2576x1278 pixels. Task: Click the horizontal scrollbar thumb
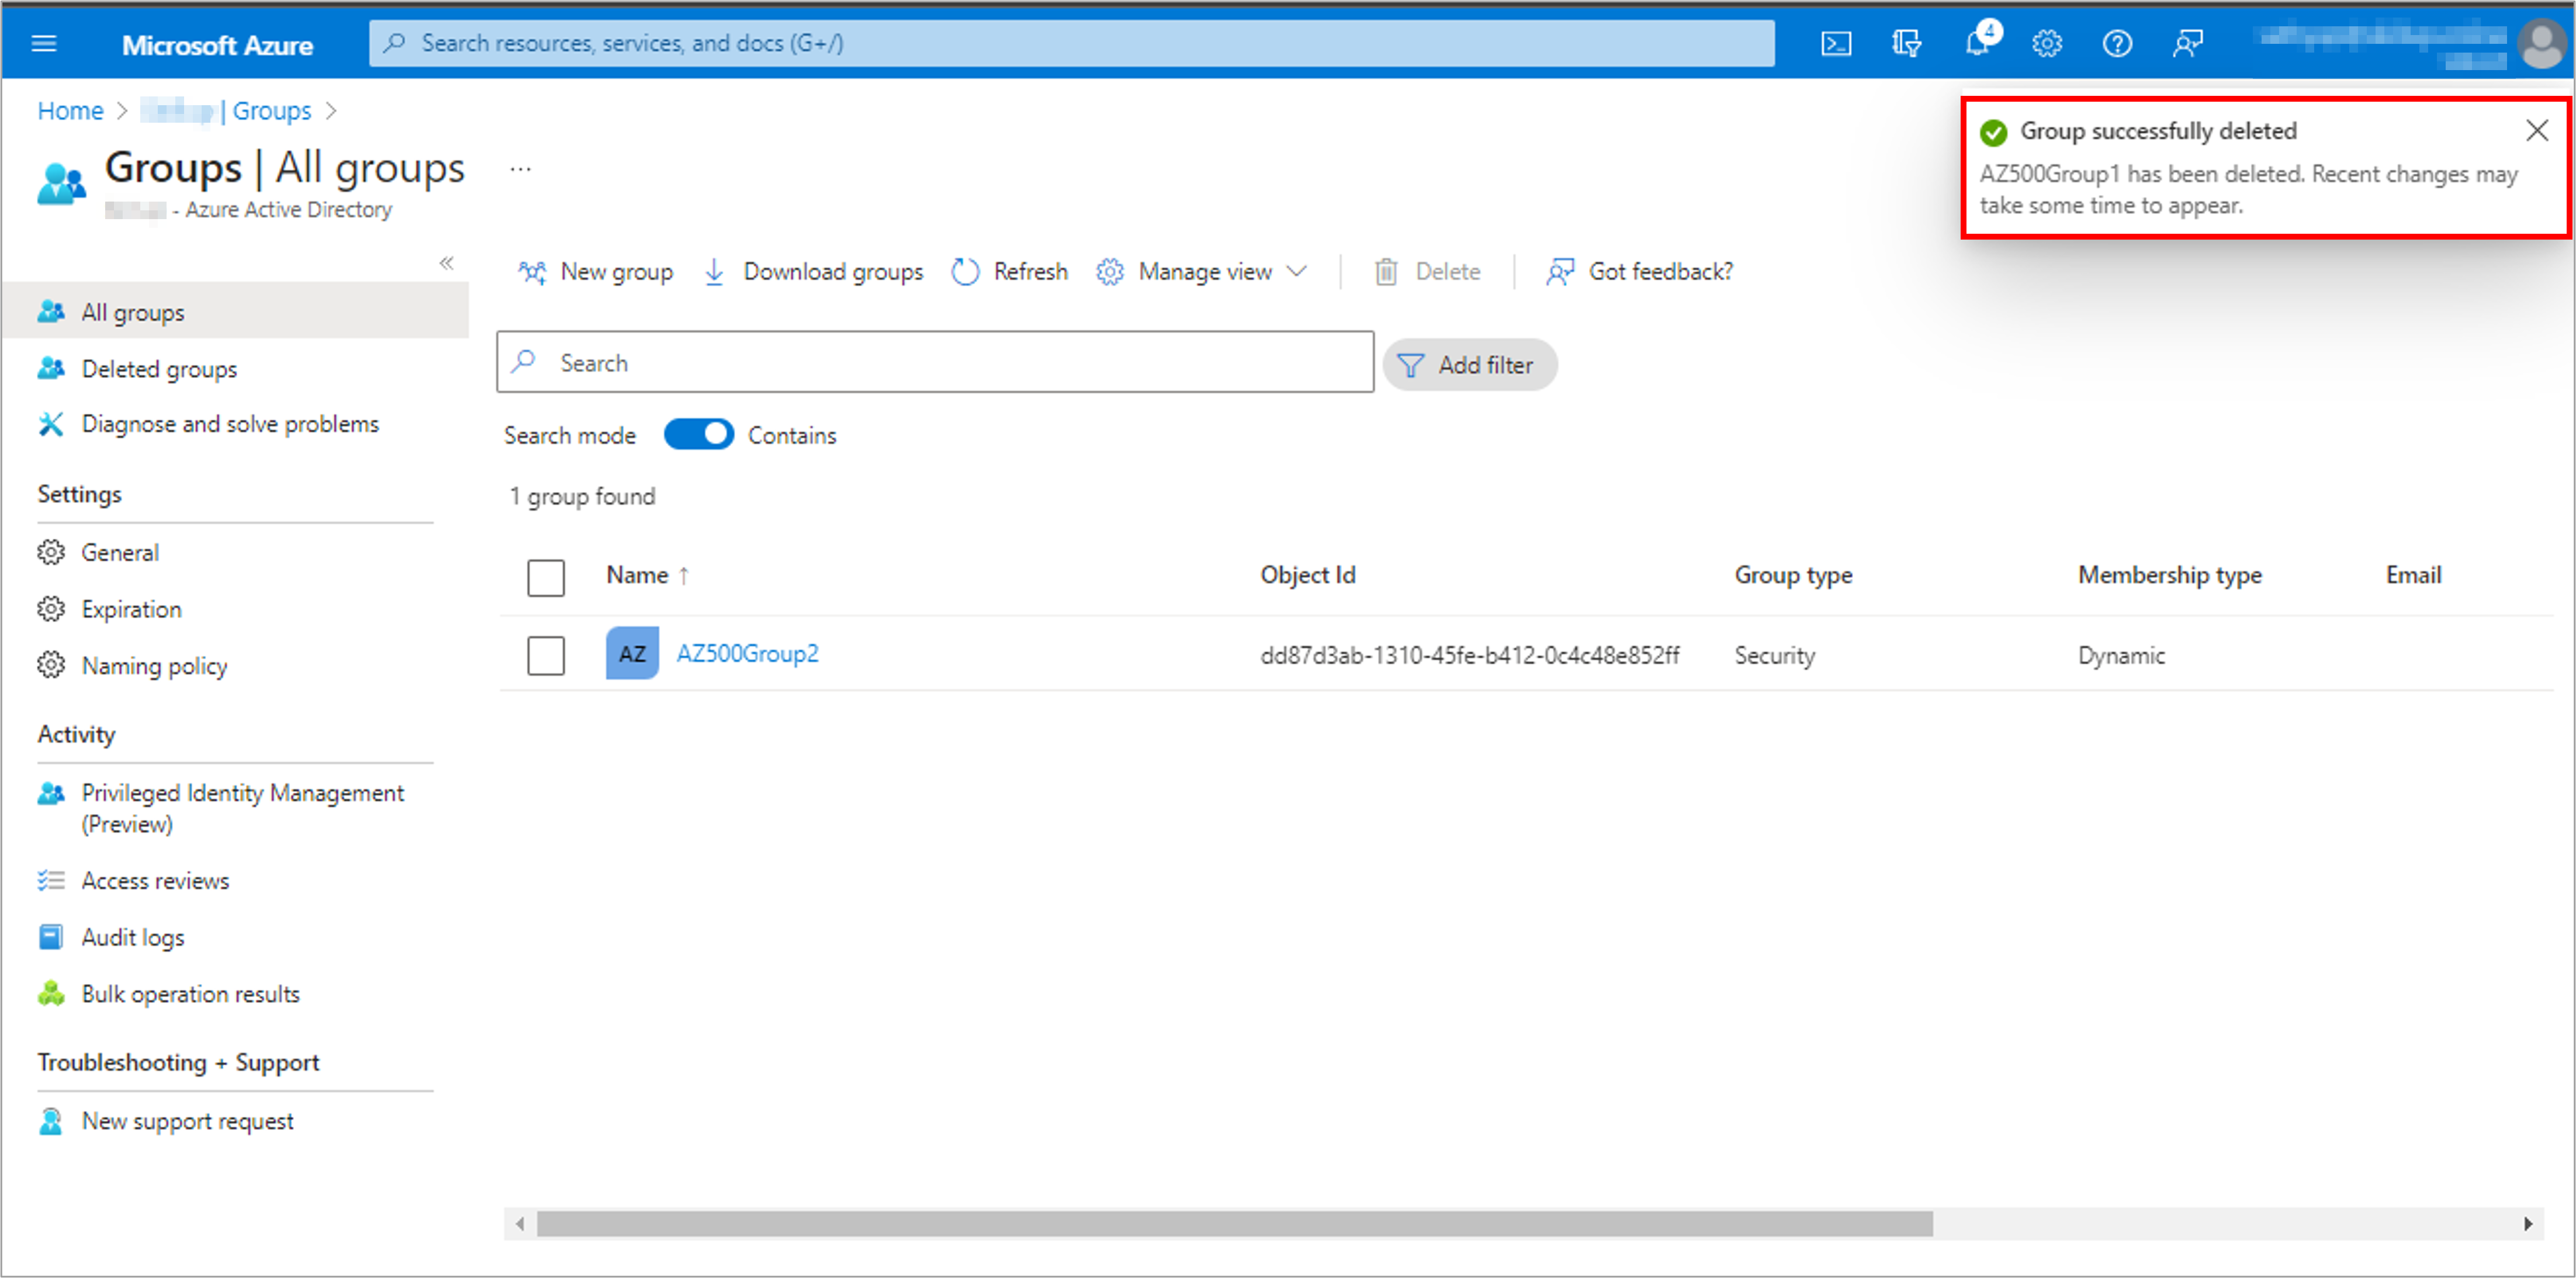[x=1234, y=1223]
